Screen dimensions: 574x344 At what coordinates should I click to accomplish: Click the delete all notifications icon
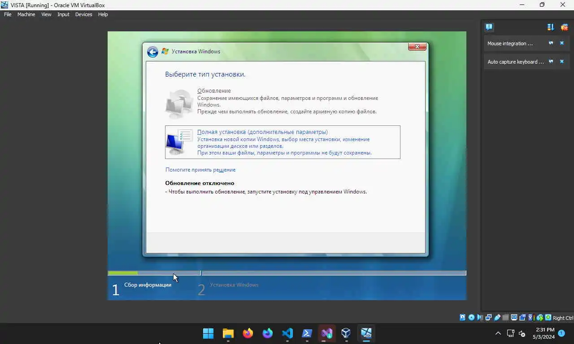pos(564,27)
